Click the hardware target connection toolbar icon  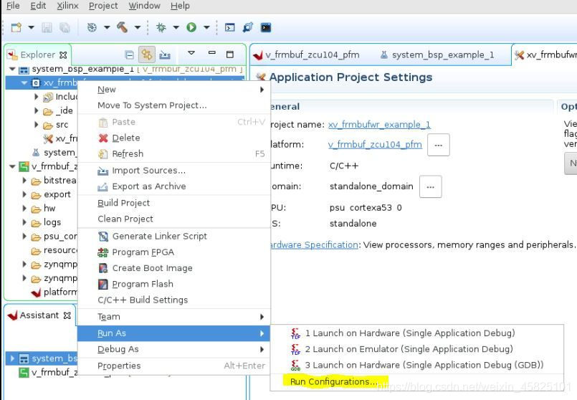coord(248,28)
